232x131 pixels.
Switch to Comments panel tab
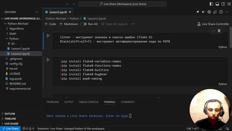coord(128,102)
